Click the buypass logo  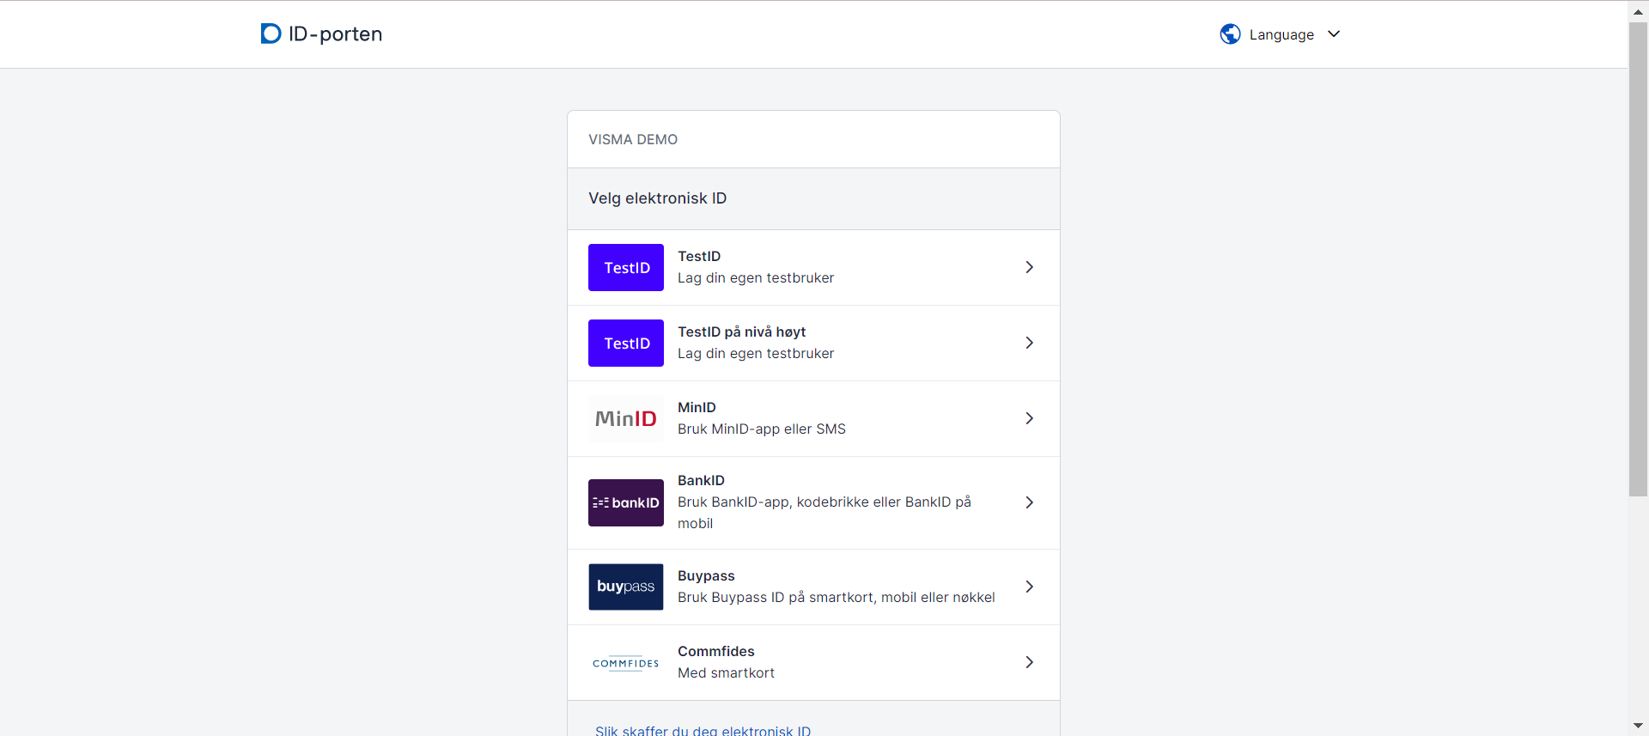tap(626, 587)
